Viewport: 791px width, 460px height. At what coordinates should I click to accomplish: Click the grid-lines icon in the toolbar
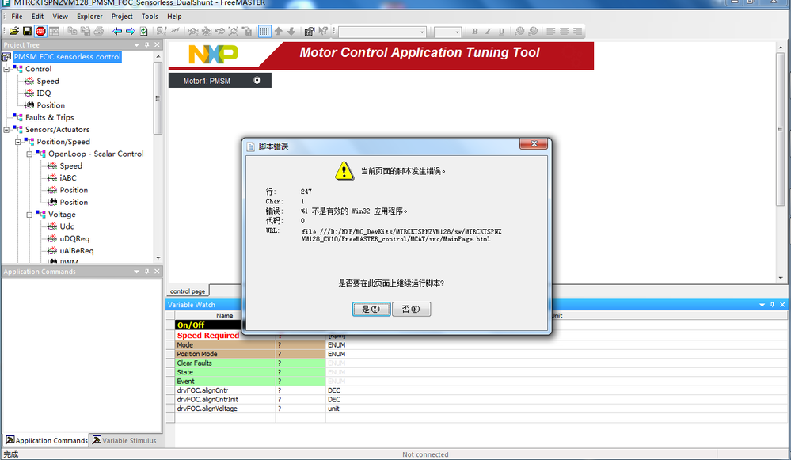(264, 31)
